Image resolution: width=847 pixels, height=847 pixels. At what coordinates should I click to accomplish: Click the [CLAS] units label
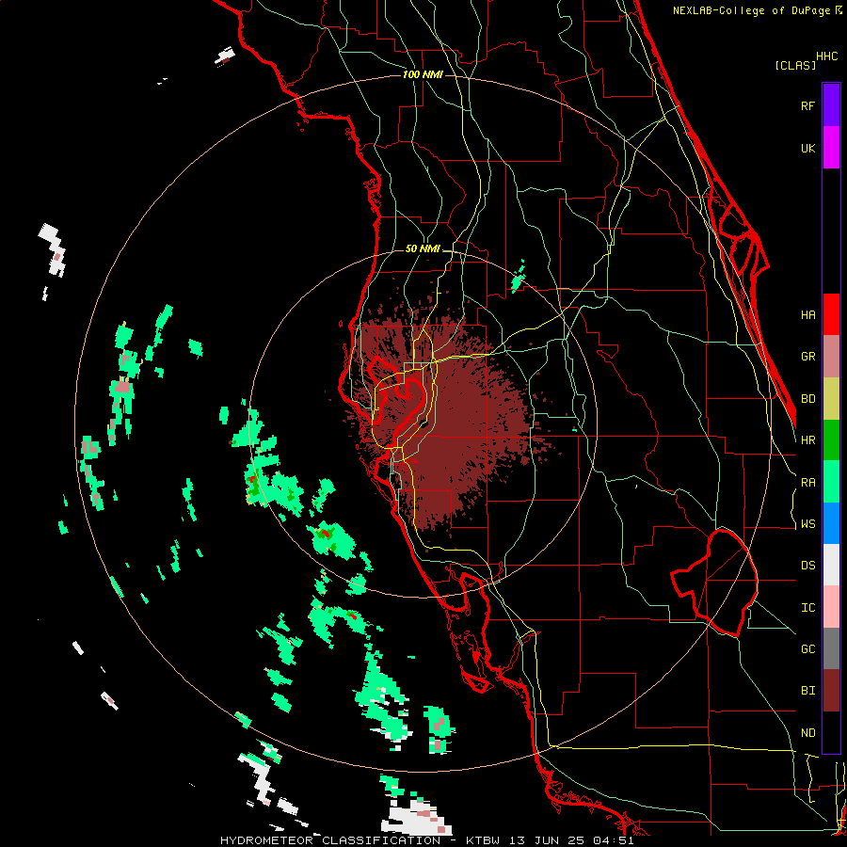(795, 65)
